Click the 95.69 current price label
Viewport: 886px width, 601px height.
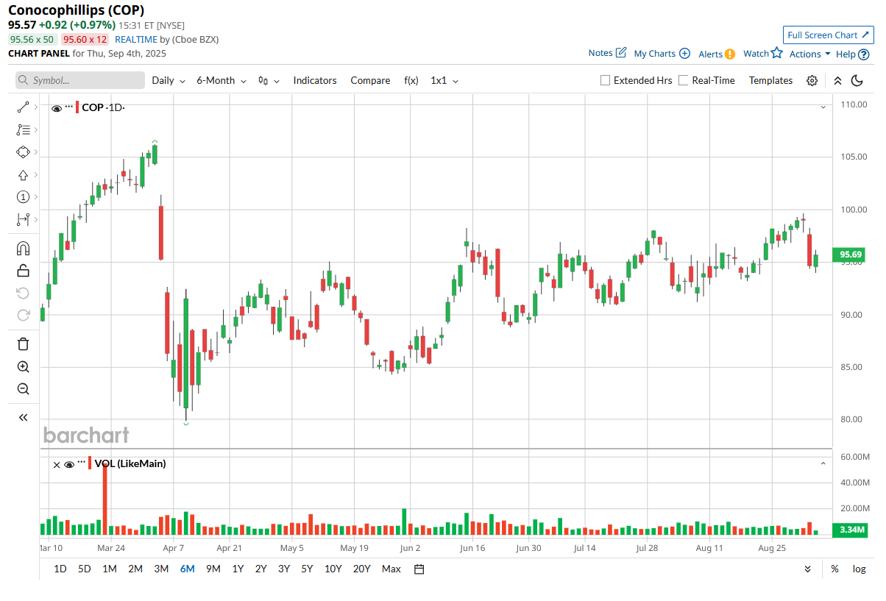pyautogui.click(x=850, y=255)
